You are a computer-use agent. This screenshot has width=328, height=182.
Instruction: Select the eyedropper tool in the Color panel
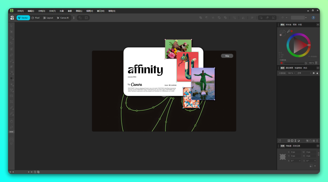pos(289,31)
